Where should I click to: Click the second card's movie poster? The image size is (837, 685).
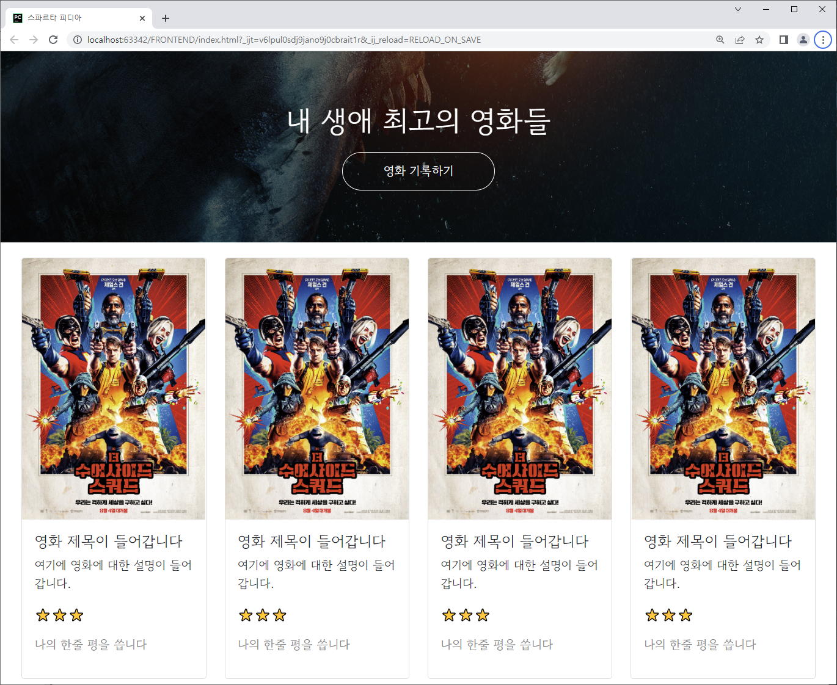(317, 389)
